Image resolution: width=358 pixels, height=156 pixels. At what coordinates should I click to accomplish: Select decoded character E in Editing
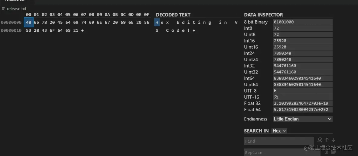[x=179, y=22]
